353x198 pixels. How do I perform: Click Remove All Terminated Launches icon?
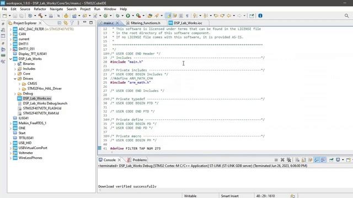tap(289, 160)
